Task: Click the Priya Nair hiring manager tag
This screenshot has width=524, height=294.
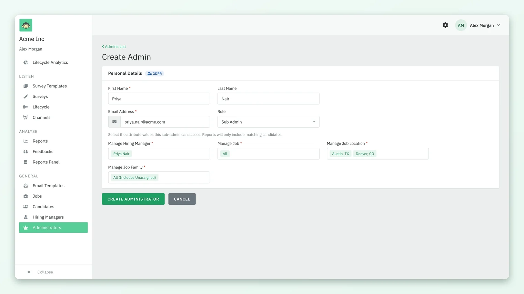Action: tap(121, 154)
